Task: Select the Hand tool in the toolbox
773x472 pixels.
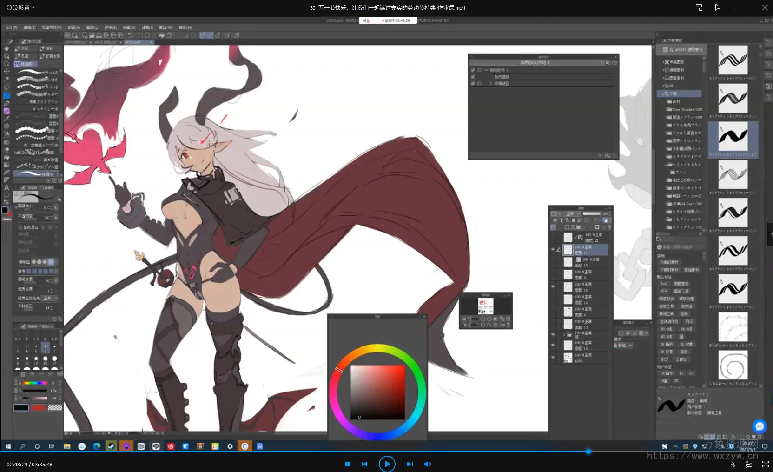Action: tap(7, 48)
